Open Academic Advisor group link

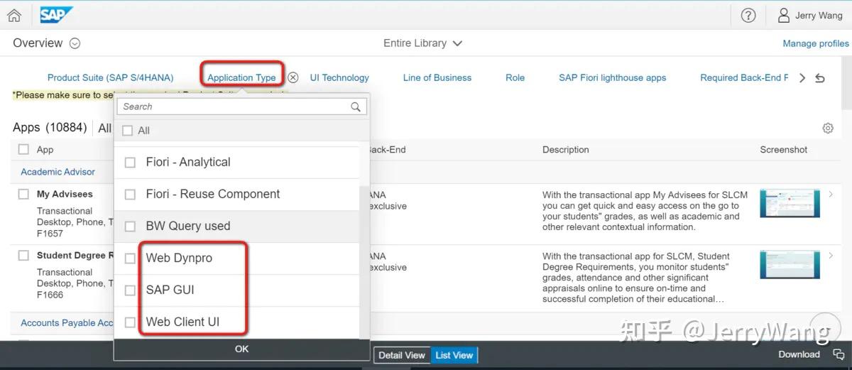pos(58,172)
